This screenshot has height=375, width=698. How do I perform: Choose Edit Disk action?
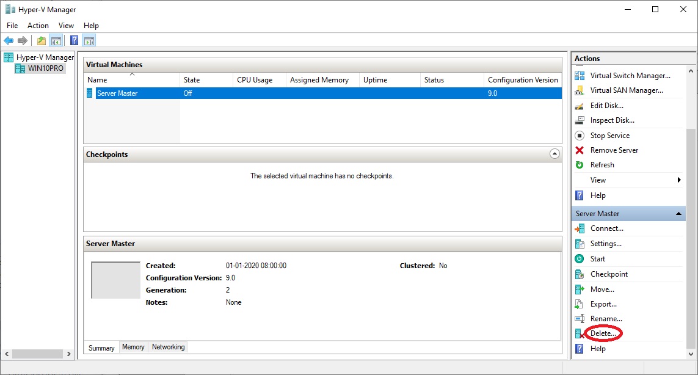(607, 106)
